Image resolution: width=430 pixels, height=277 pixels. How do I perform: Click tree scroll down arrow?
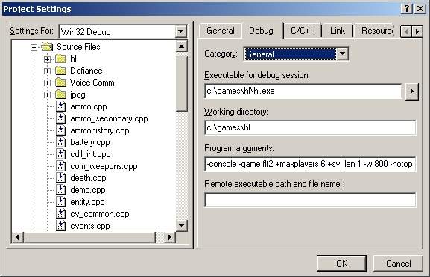click(181, 226)
